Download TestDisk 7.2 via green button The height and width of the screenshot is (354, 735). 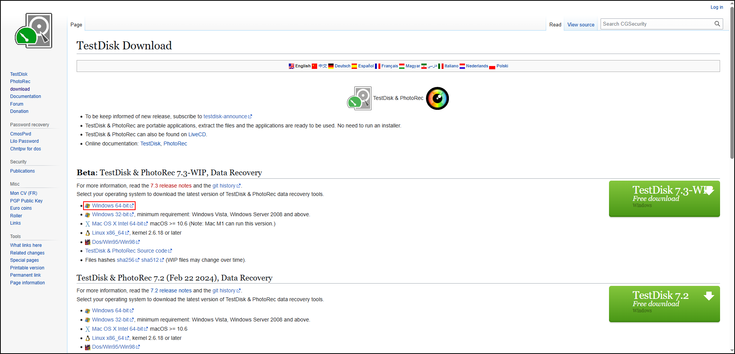click(664, 304)
